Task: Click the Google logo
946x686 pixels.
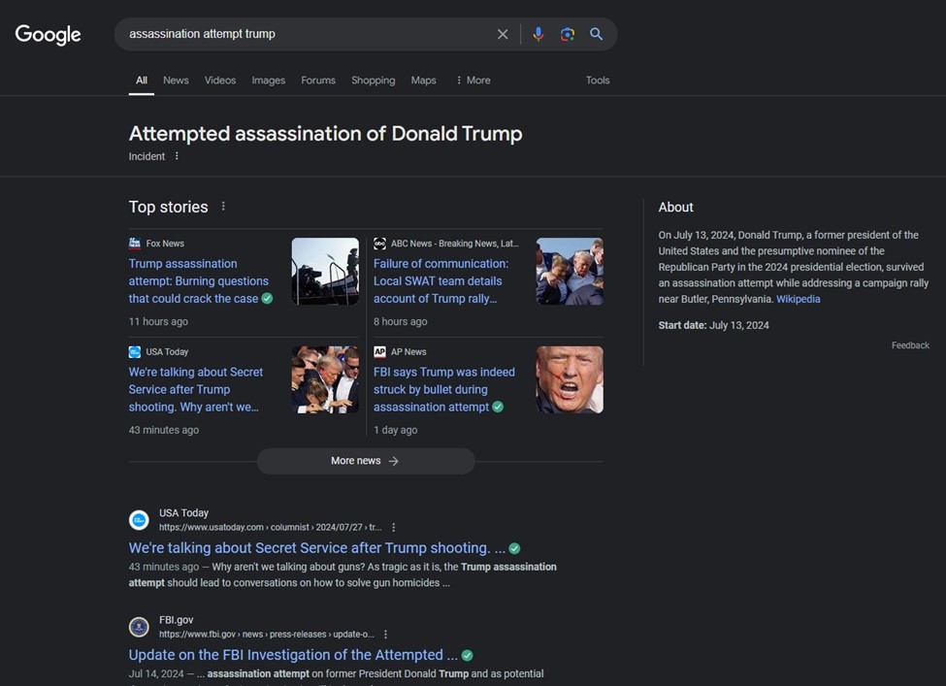Action: tap(48, 35)
